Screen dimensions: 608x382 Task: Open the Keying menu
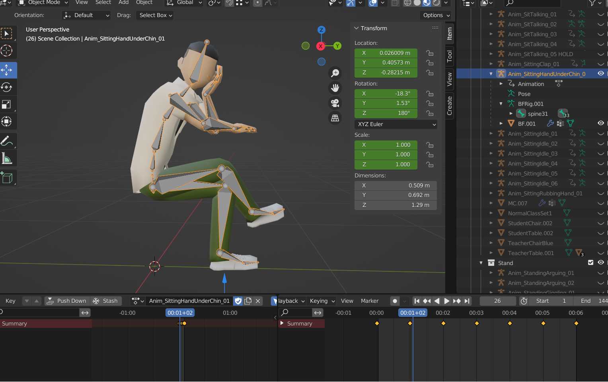coord(322,301)
